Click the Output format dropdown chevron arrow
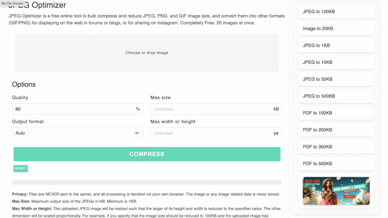The width and height of the screenshot is (388, 218). pyautogui.click(x=137, y=133)
